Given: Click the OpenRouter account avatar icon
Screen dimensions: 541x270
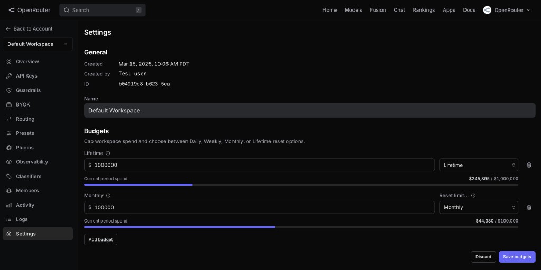Looking at the screenshot, I should pos(487,10).
